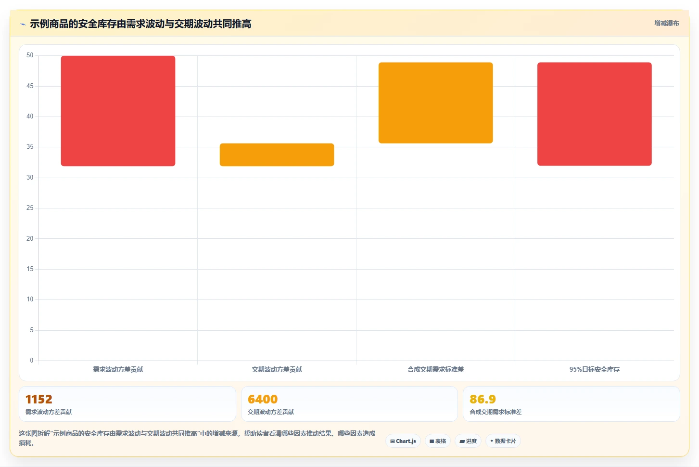Click the description paragraph starting 这张图拆解
The image size is (699, 467).
(x=197, y=438)
